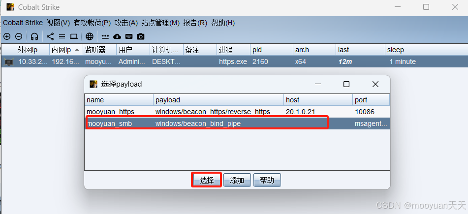Viewport: 468px width, 214px height.
Task: Open the 站点管理(M) menu
Action: [160, 23]
